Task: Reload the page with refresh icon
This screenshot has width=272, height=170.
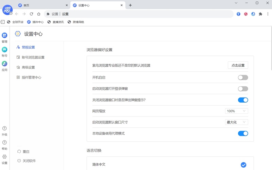Action: [x=31, y=14]
